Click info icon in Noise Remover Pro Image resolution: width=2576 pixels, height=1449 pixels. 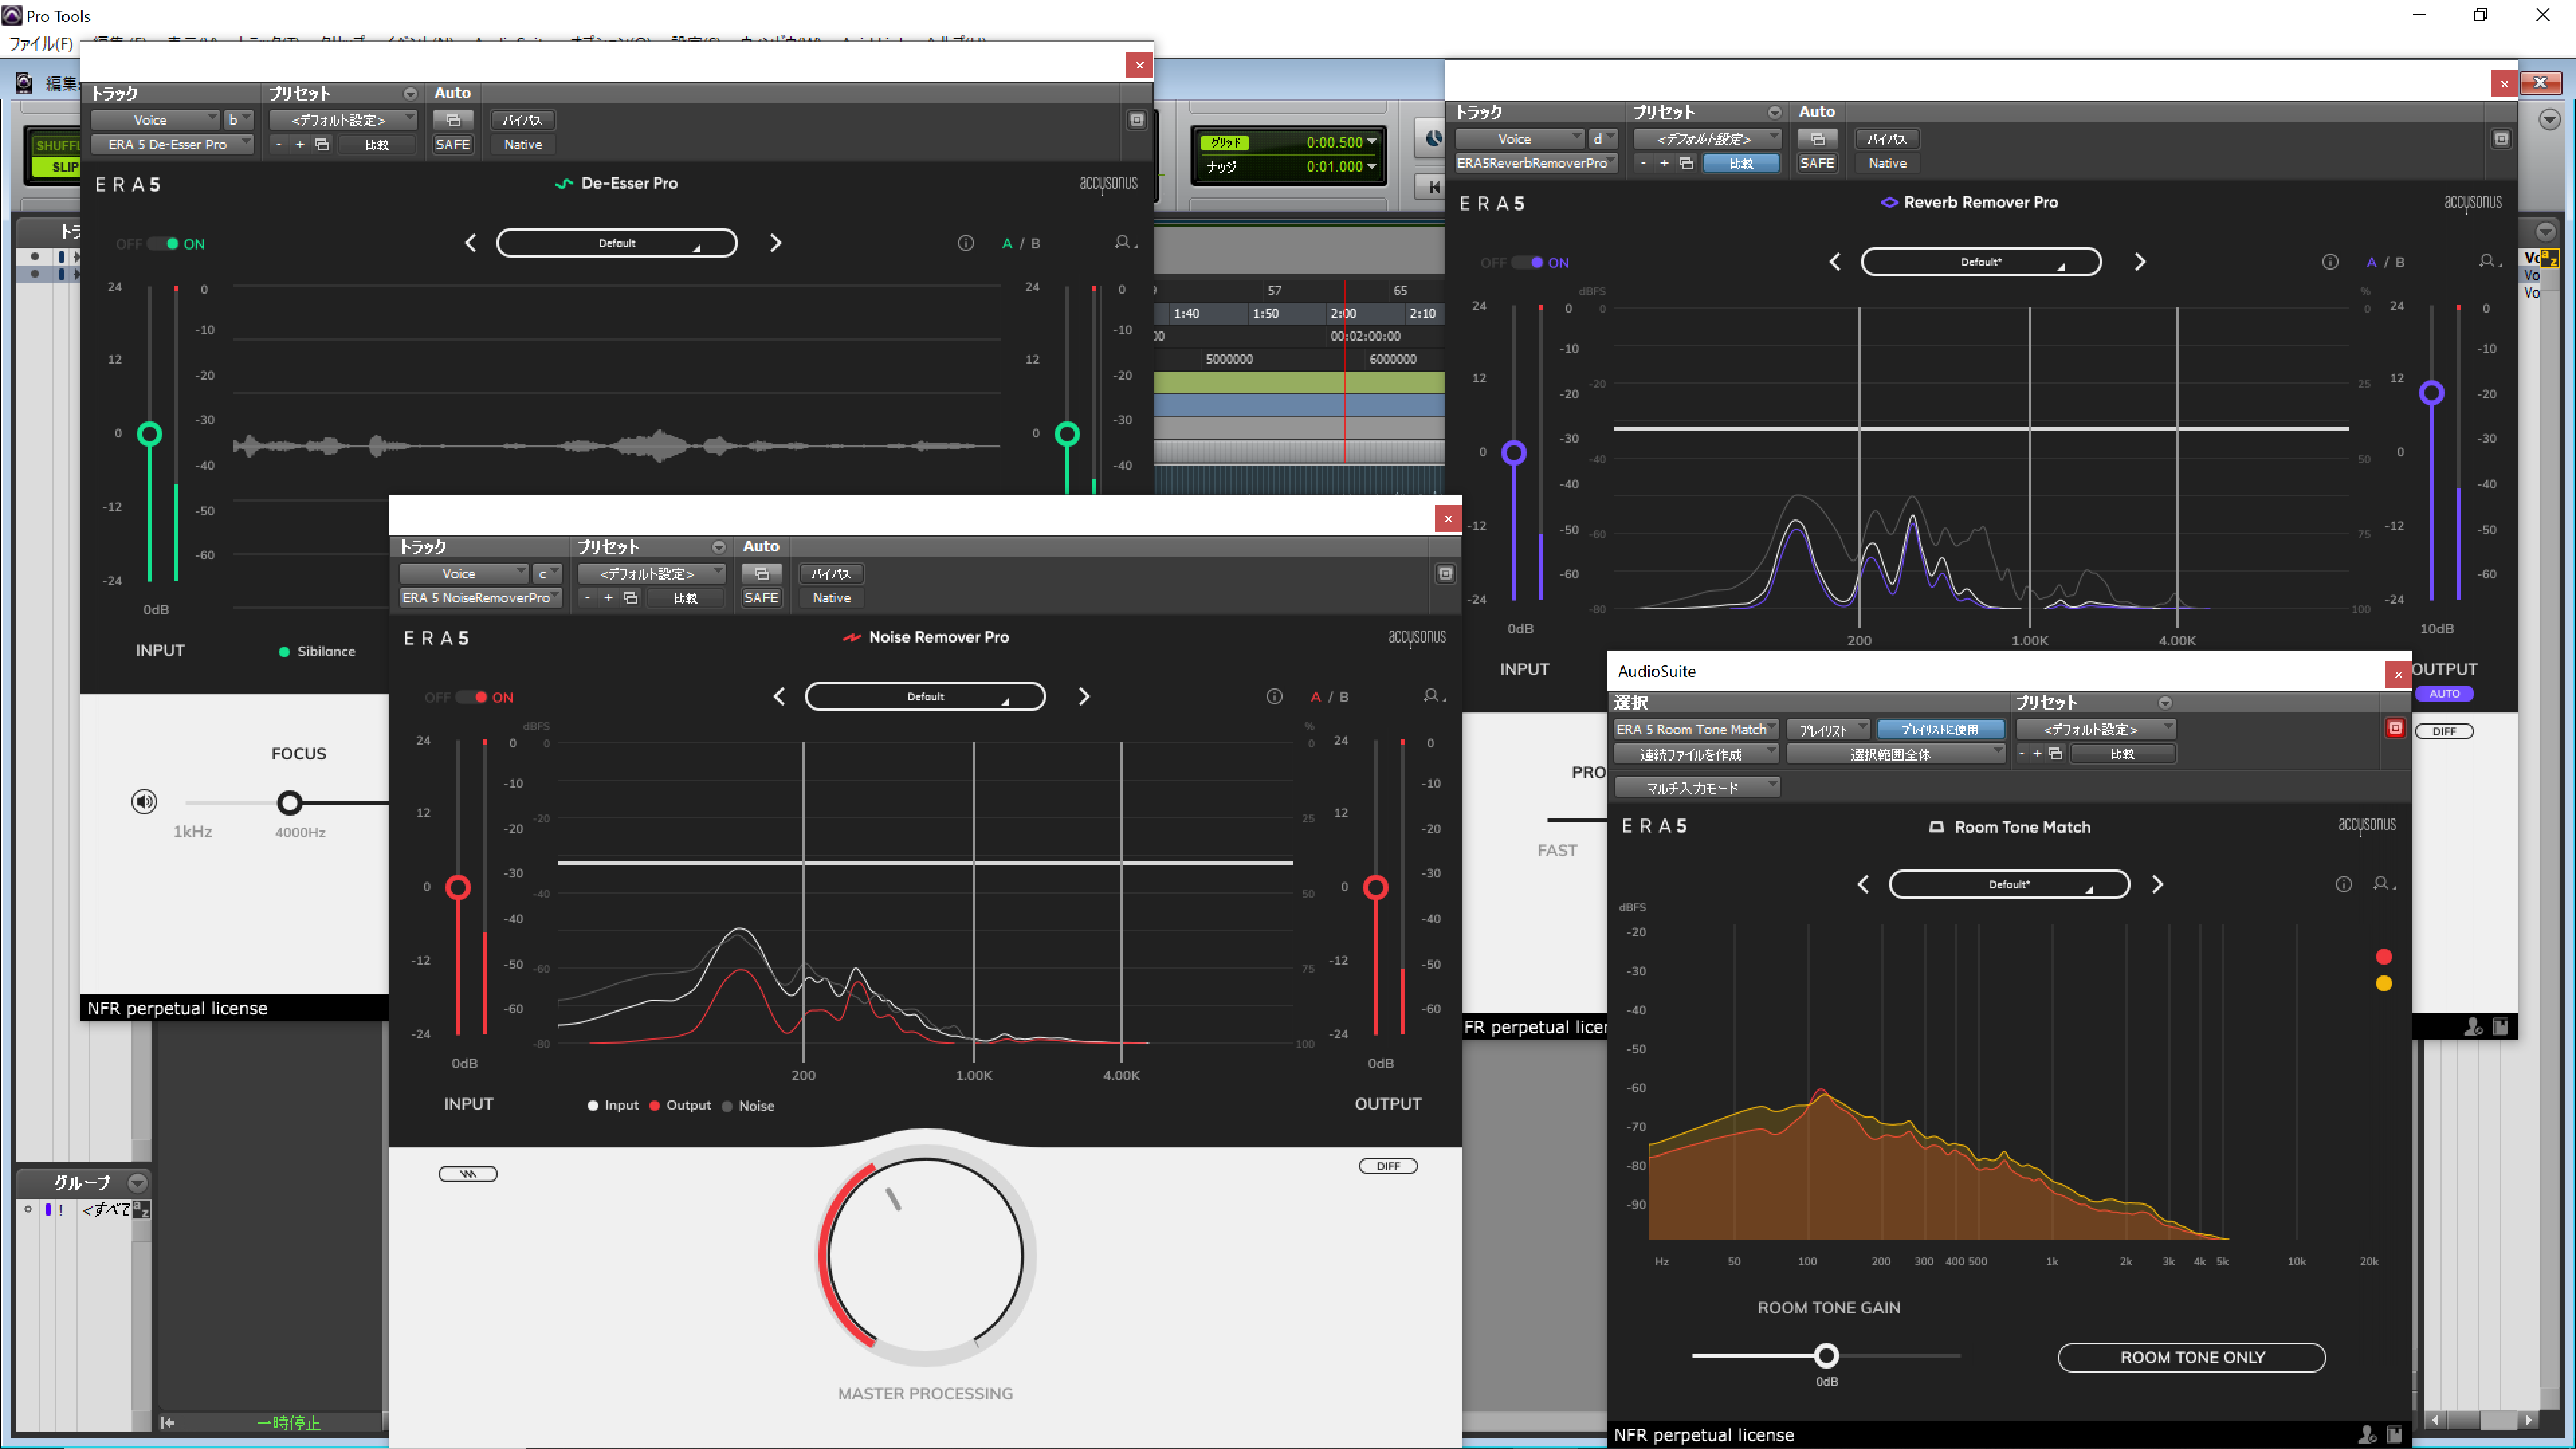[x=1274, y=697]
